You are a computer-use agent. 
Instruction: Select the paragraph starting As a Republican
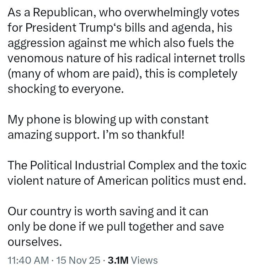pyautogui.click(x=126, y=51)
